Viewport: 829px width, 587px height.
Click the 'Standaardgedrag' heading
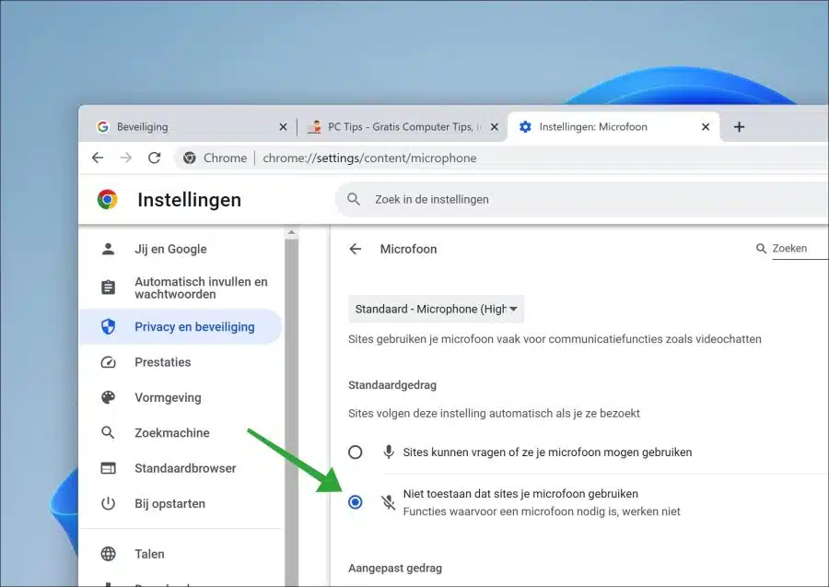pos(392,385)
